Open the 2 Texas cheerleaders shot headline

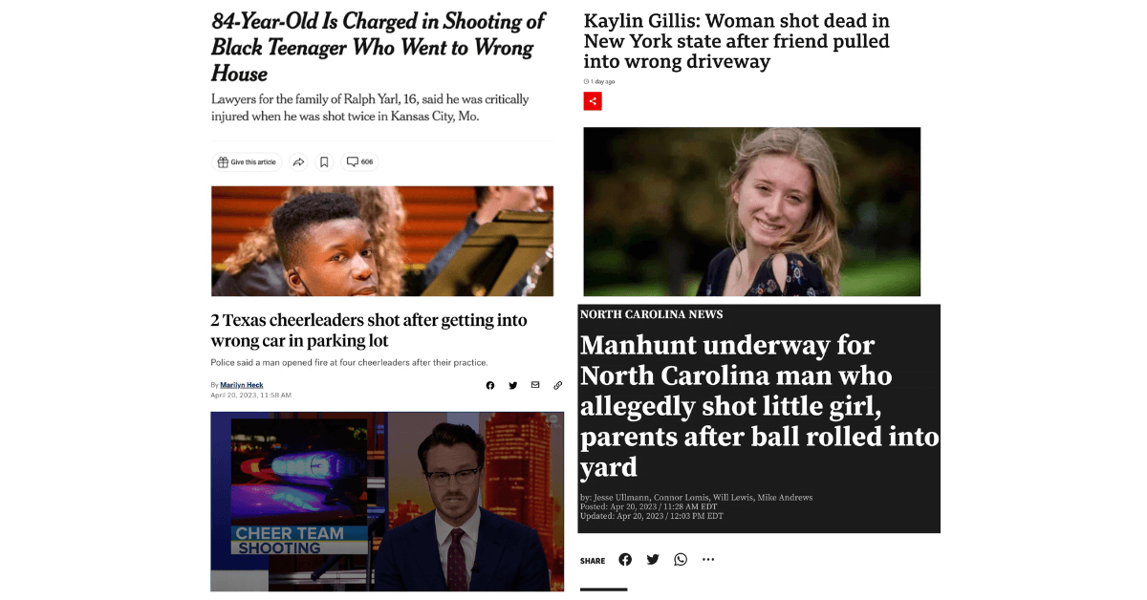pyautogui.click(x=369, y=331)
